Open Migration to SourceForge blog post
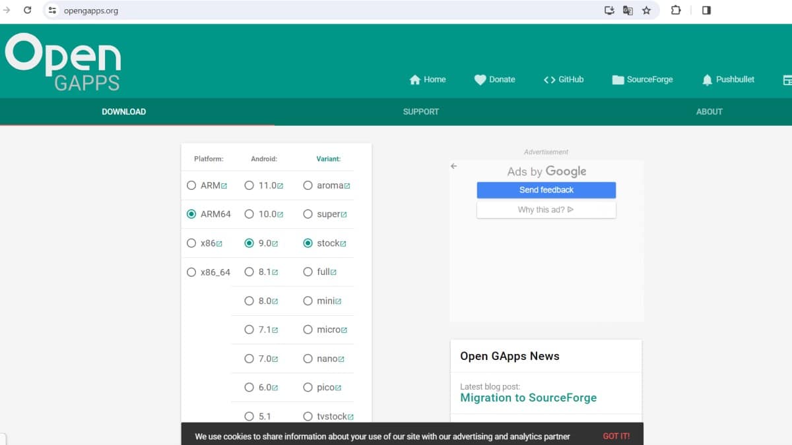 [x=528, y=398]
